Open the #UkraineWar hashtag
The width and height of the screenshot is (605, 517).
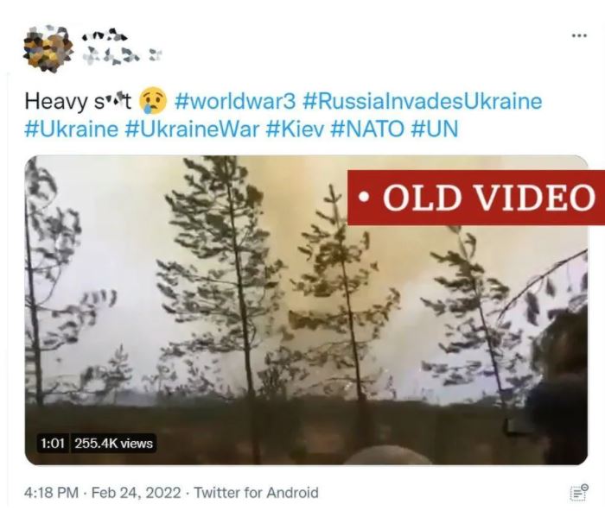point(192,129)
